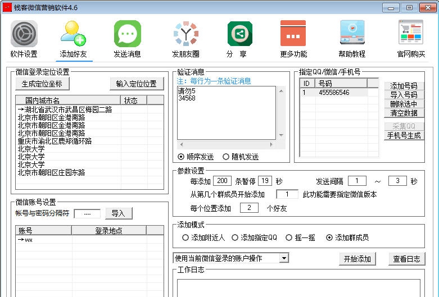Viewport: 439px width, 297px height.
Task: Click 帐号与密码分隔符 input field
Action: 87,214
